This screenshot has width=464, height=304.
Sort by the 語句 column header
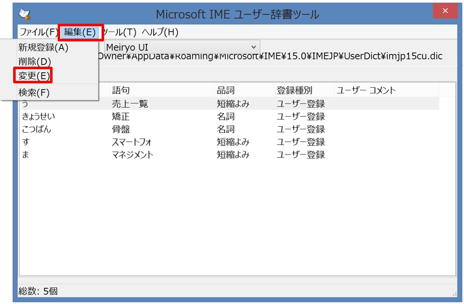click(162, 90)
